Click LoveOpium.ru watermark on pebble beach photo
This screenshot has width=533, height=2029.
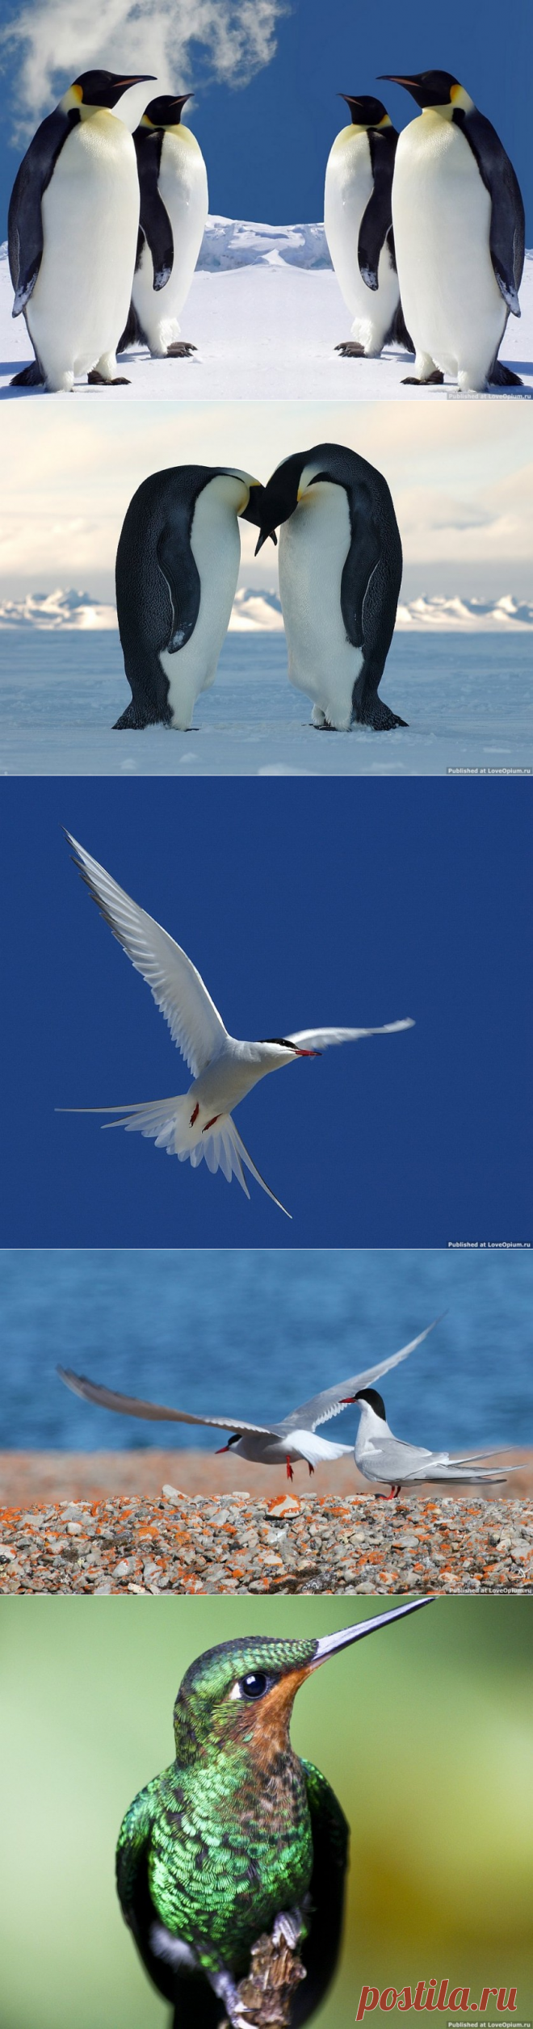489,1590
